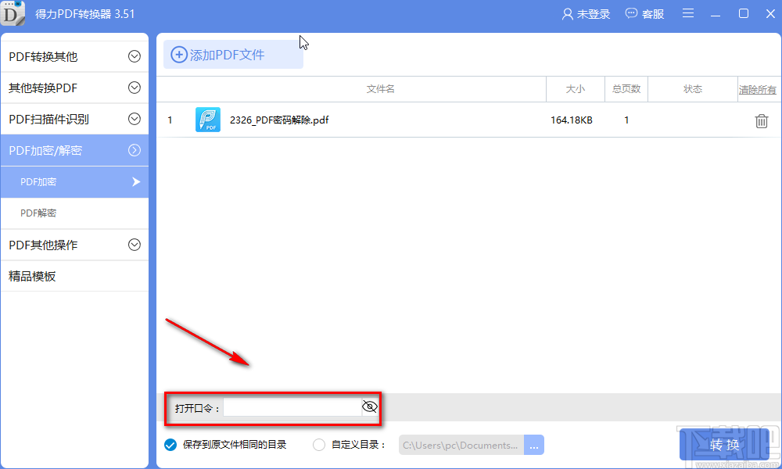Viewport: 782px width, 469px height.
Task: Expand the 其他转换PDF section
Action: pos(74,88)
